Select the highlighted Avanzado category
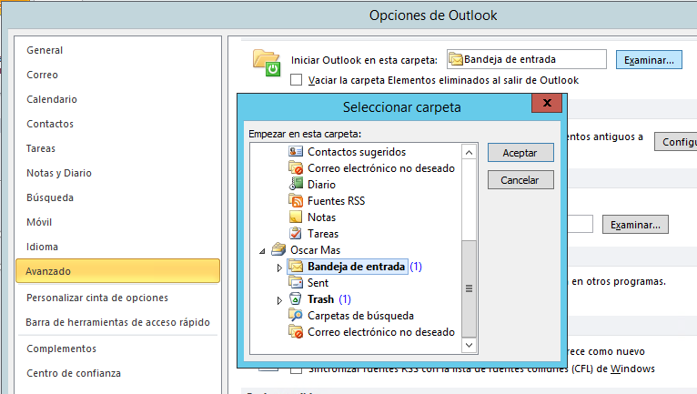Screen dimensions: 697x394 click(x=117, y=271)
